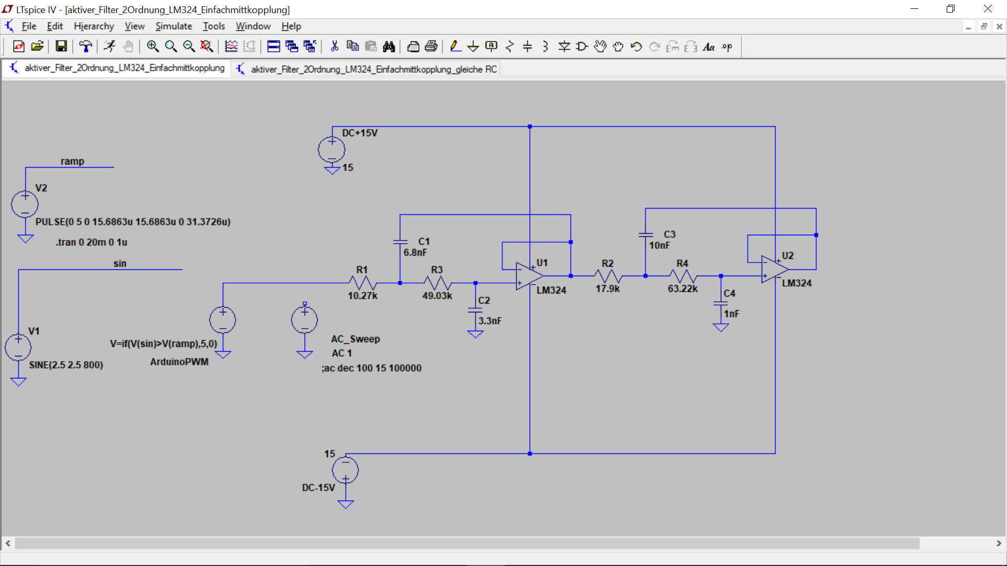
Task: Open the Component gate symbol chooser
Action: coord(582,47)
